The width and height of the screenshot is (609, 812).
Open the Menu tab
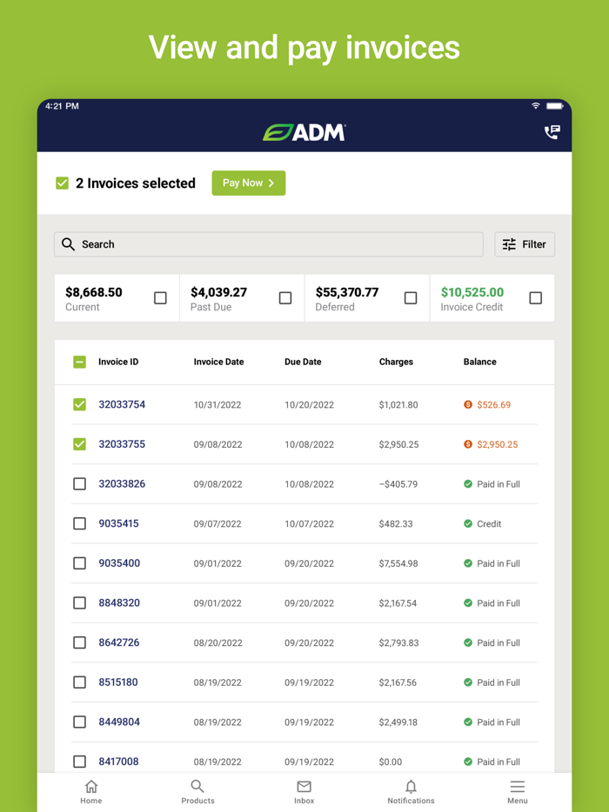point(518,792)
